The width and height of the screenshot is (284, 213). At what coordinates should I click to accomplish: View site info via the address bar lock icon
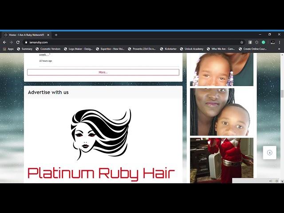coord(26,42)
